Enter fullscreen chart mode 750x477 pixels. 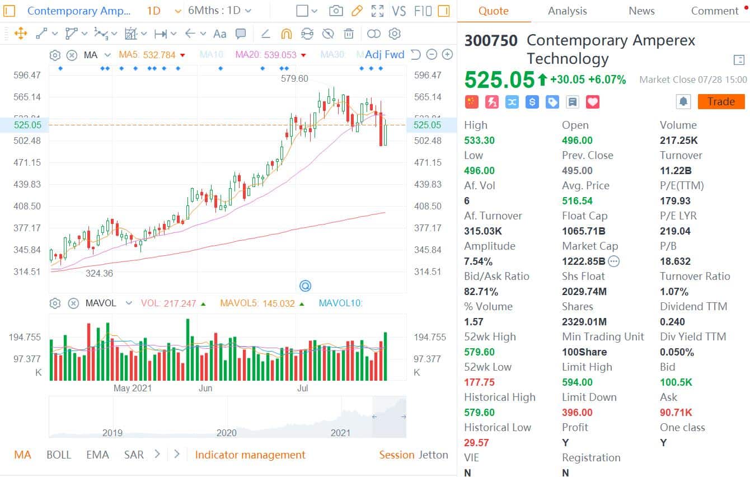(x=378, y=11)
